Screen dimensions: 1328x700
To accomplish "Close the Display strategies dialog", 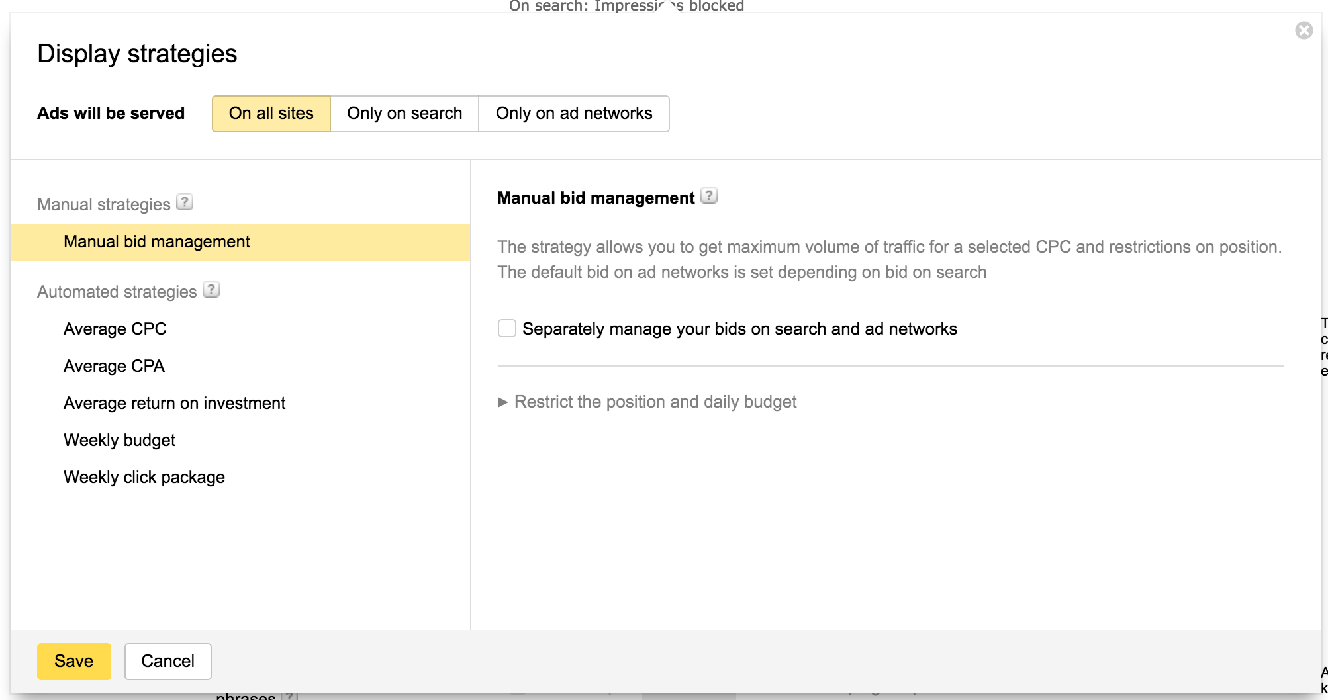I will pos(1304,30).
